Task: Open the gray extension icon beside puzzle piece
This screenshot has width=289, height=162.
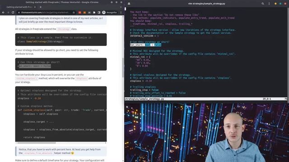Action: point(89,13)
